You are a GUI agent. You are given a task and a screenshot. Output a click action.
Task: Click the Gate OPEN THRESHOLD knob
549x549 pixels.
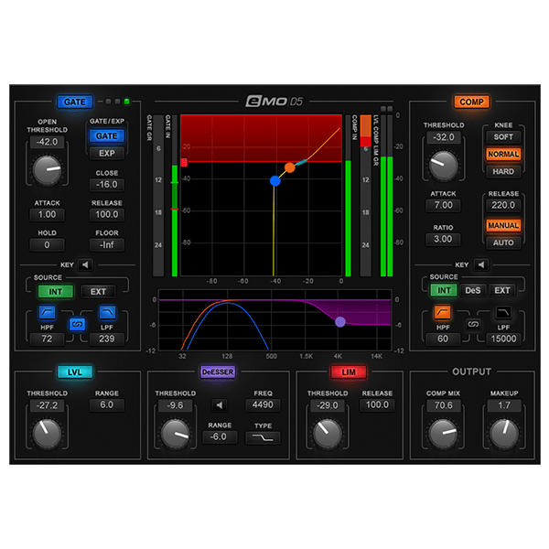click(47, 170)
